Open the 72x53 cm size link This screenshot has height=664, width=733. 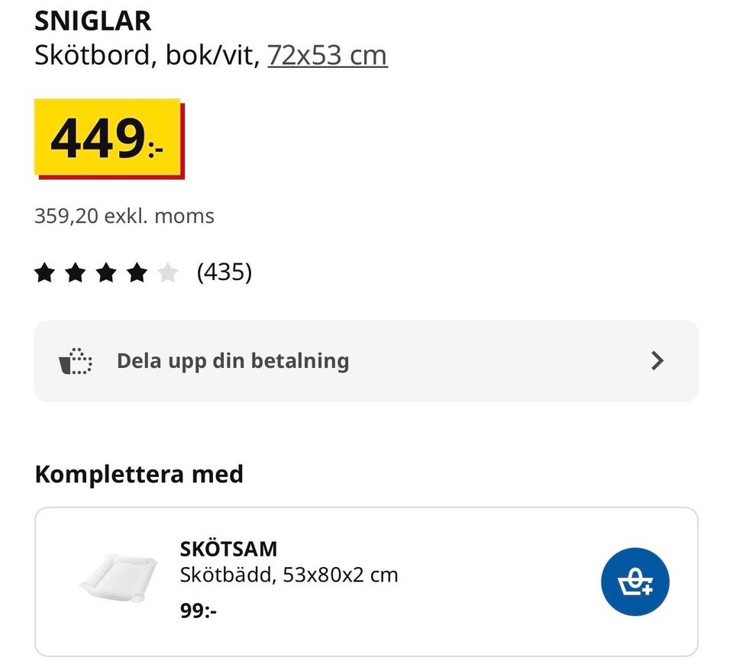coord(327,56)
